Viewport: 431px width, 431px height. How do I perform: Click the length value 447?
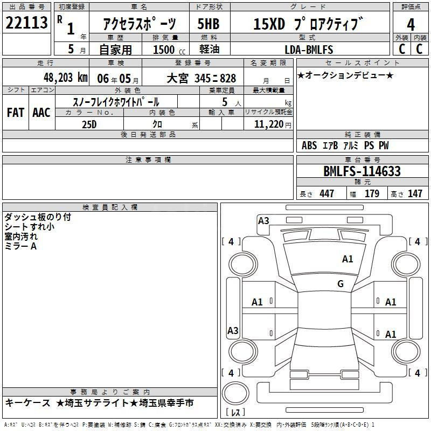[327, 193]
